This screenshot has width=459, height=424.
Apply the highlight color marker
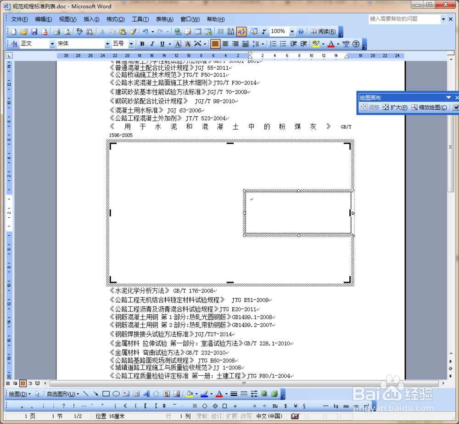coord(316,44)
